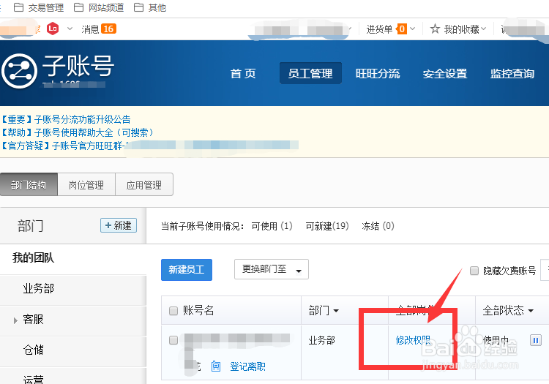
Task: Open the 交易管理 bookmark folder
Action: tap(39, 7)
